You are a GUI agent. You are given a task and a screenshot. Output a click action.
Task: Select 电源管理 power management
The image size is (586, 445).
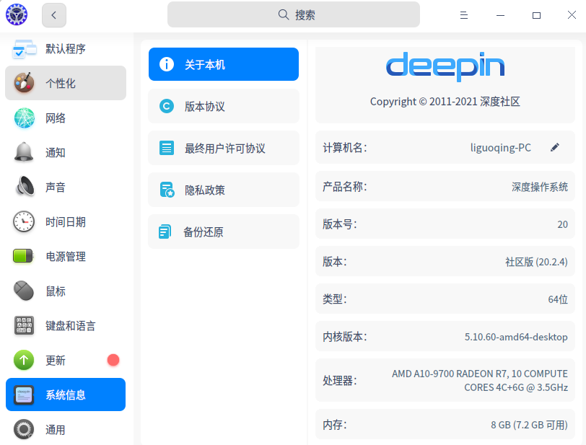66,256
